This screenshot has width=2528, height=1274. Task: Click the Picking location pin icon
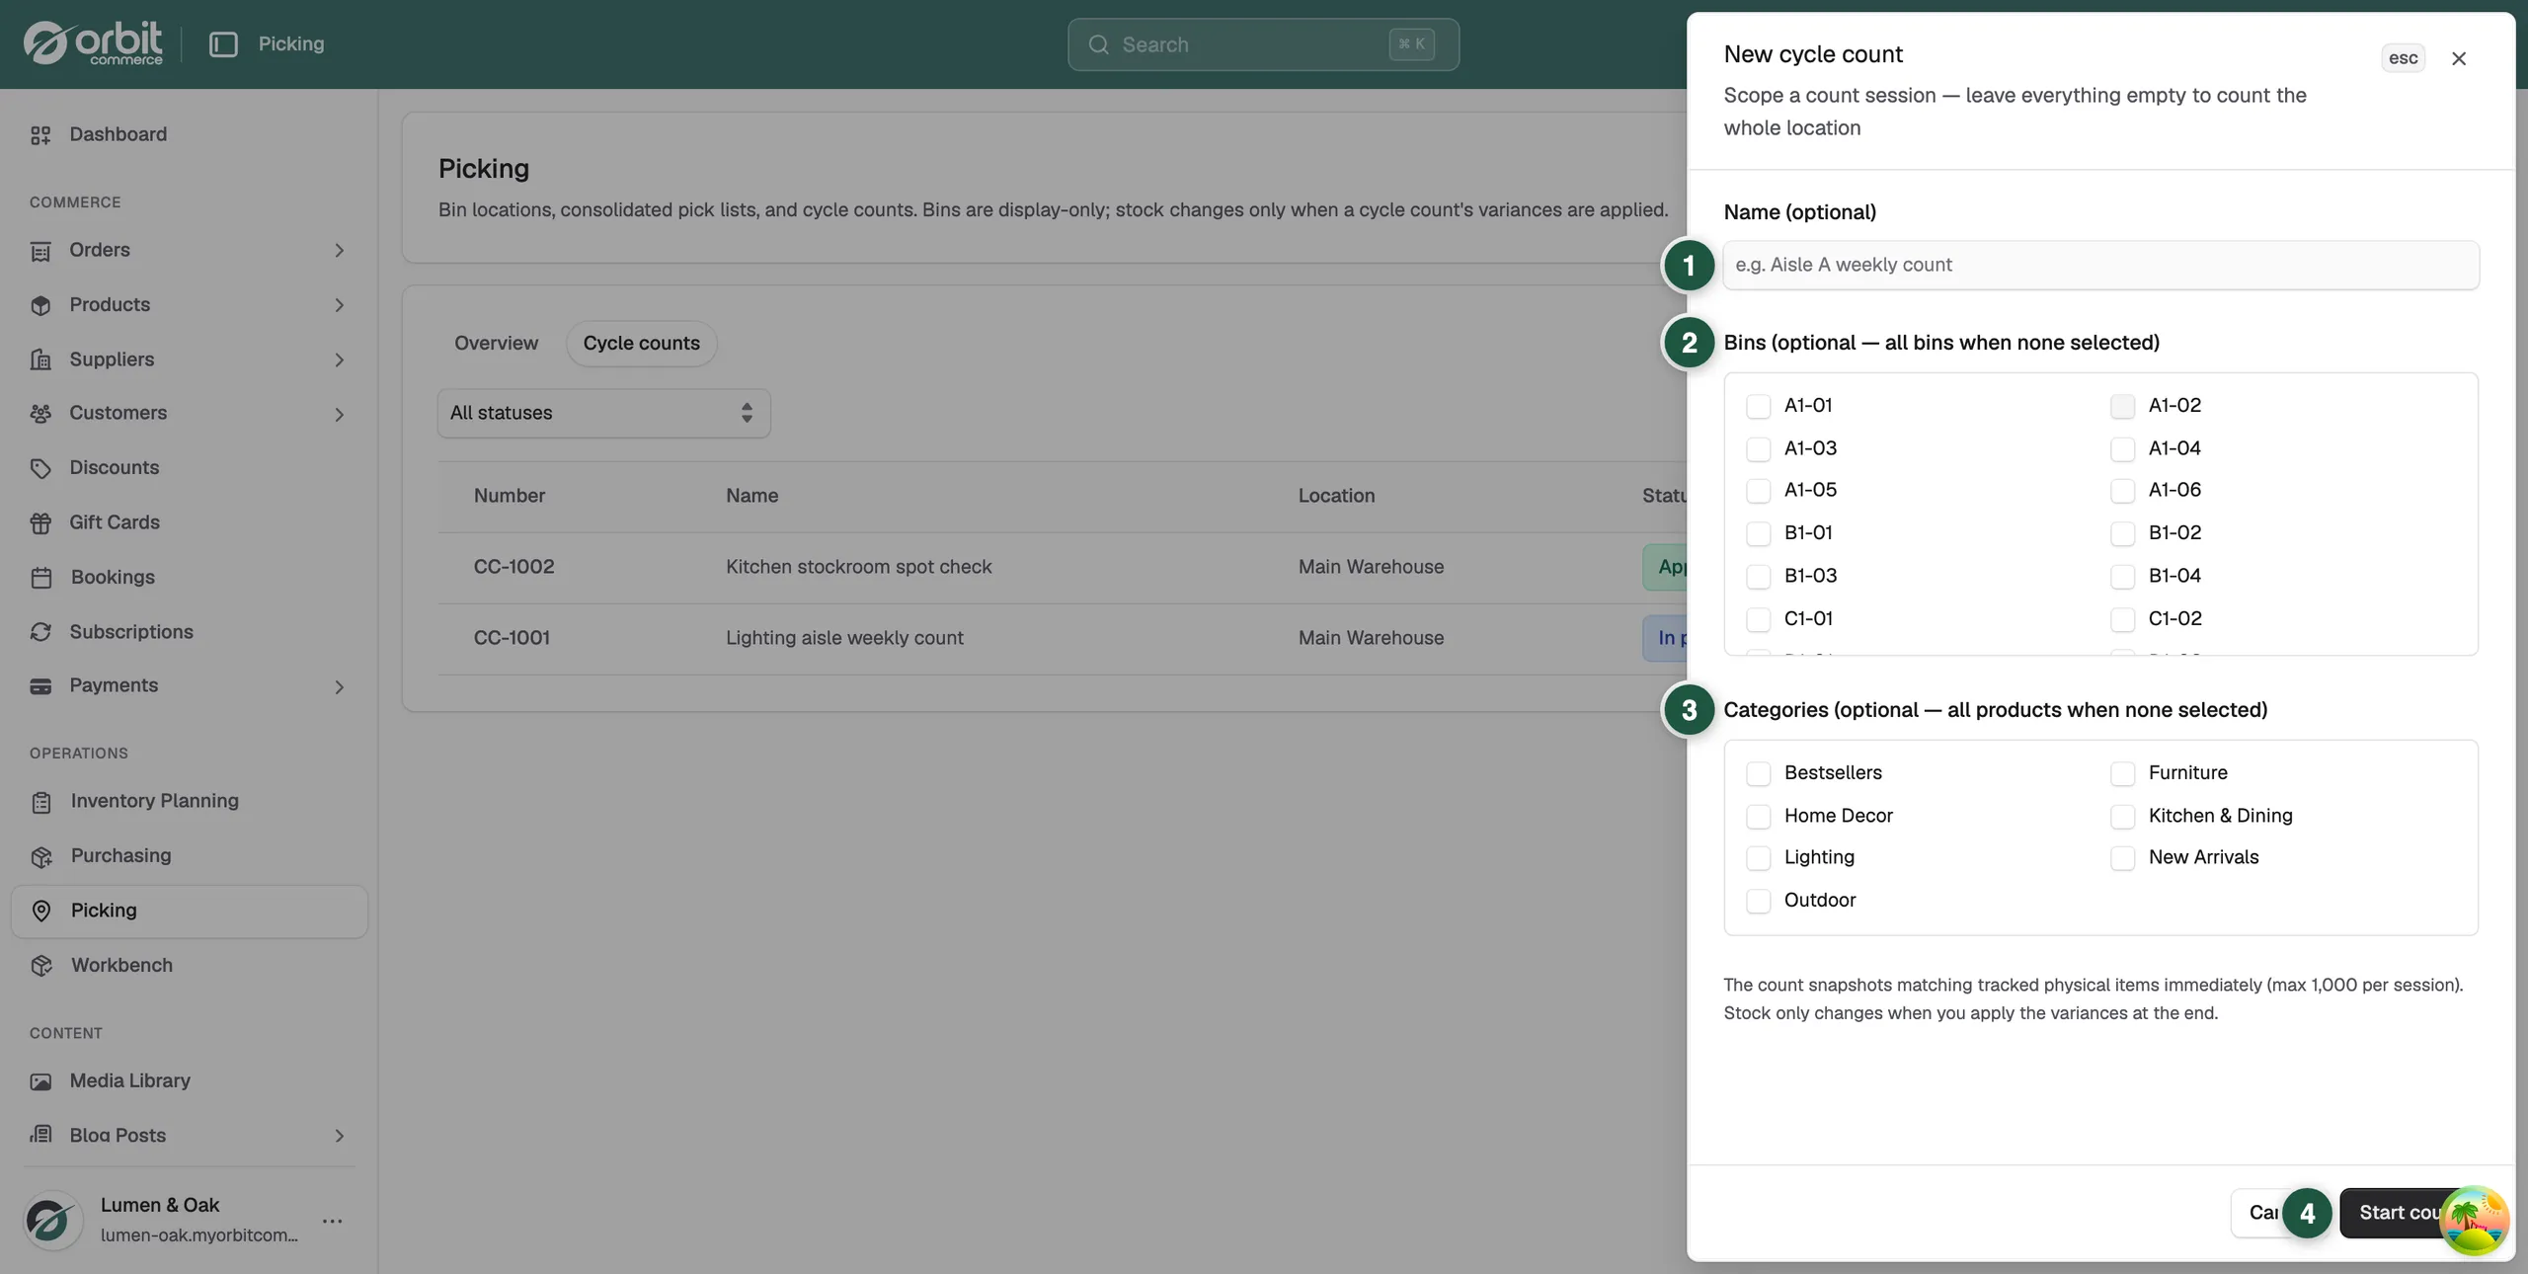[40, 911]
